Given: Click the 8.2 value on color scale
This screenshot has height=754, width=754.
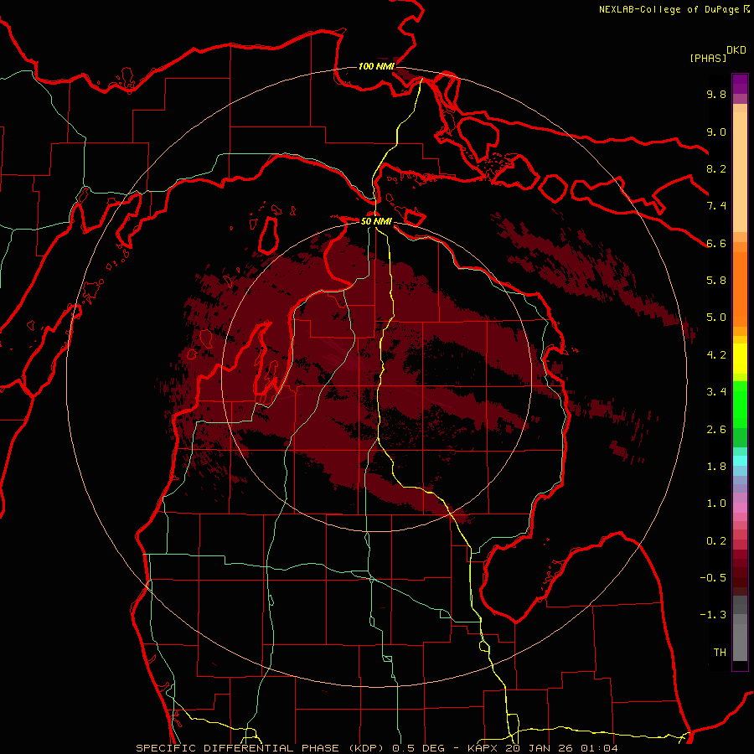Looking at the screenshot, I should [716, 168].
